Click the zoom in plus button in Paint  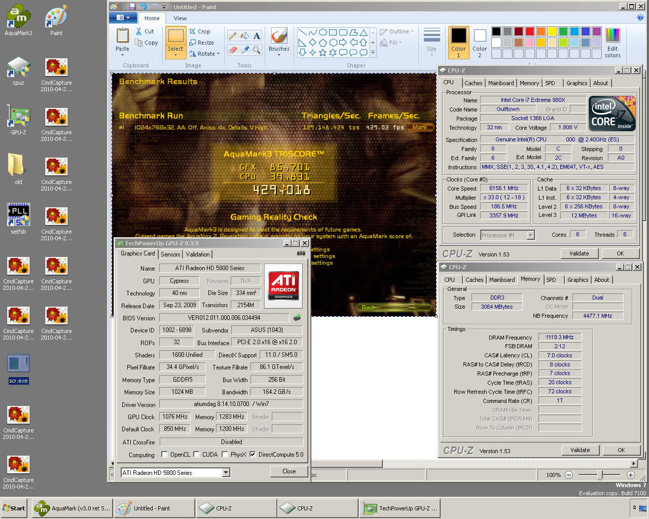pyautogui.click(x=631, y=475)
